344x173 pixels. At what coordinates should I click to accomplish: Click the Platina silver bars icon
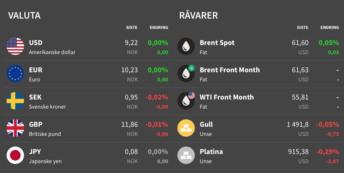pyautogui.click(x=186, y=155)
